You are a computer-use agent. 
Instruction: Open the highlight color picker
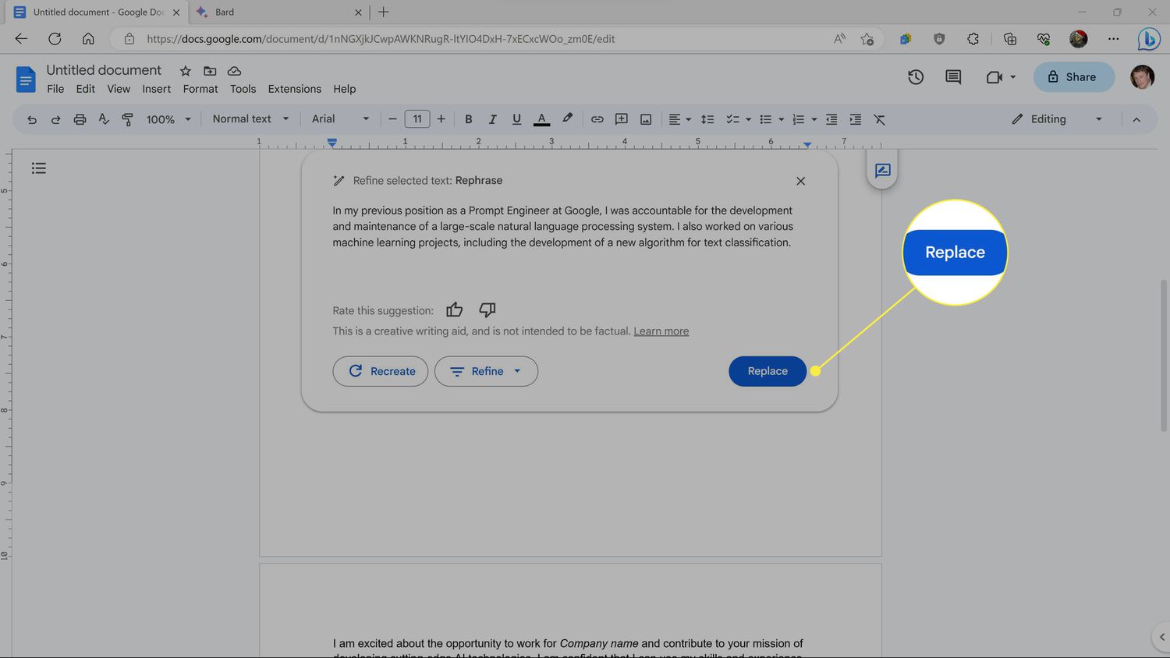[x=567, y=119]
